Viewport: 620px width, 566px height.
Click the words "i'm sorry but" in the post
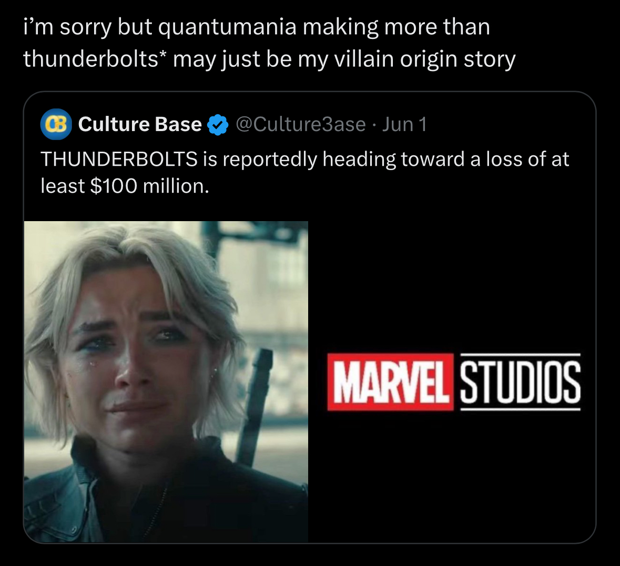67,27
